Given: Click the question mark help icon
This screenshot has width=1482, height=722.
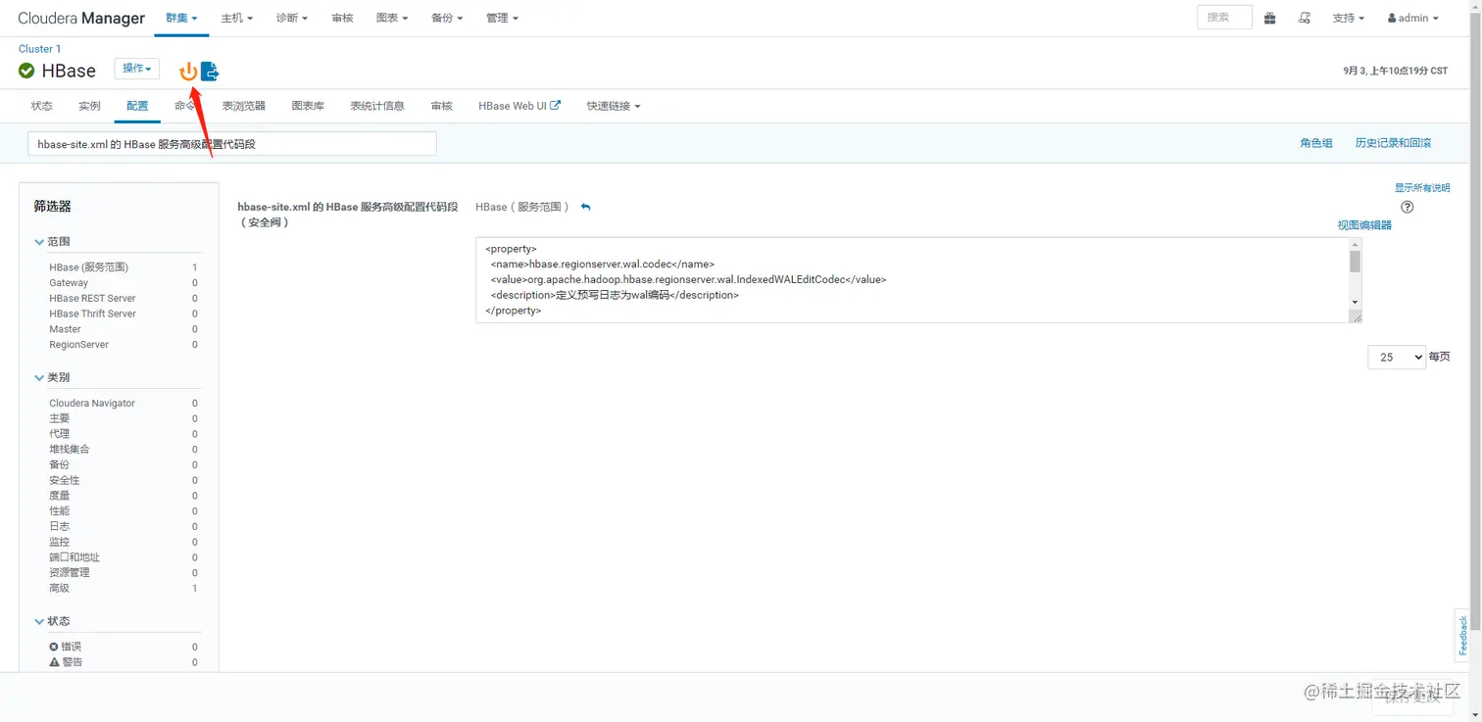Looking at the screenshot, I should point(1408,207).
